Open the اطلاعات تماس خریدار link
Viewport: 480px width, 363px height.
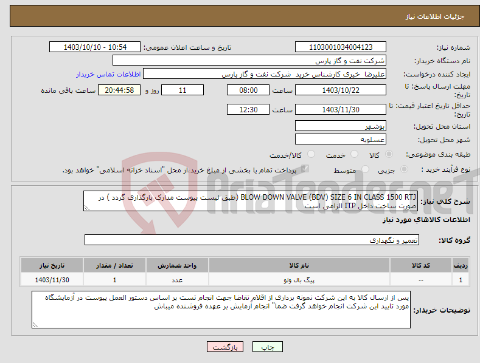[108, 74]
